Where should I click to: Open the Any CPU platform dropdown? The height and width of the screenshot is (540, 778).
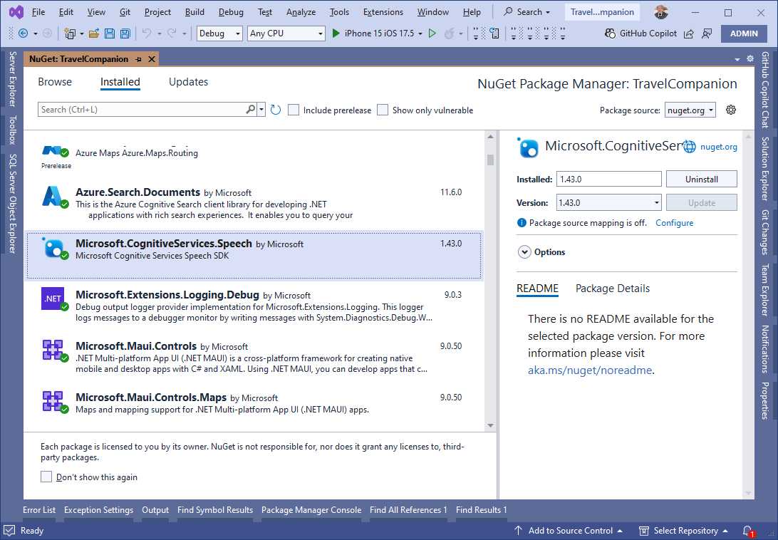tap(286, 33)
